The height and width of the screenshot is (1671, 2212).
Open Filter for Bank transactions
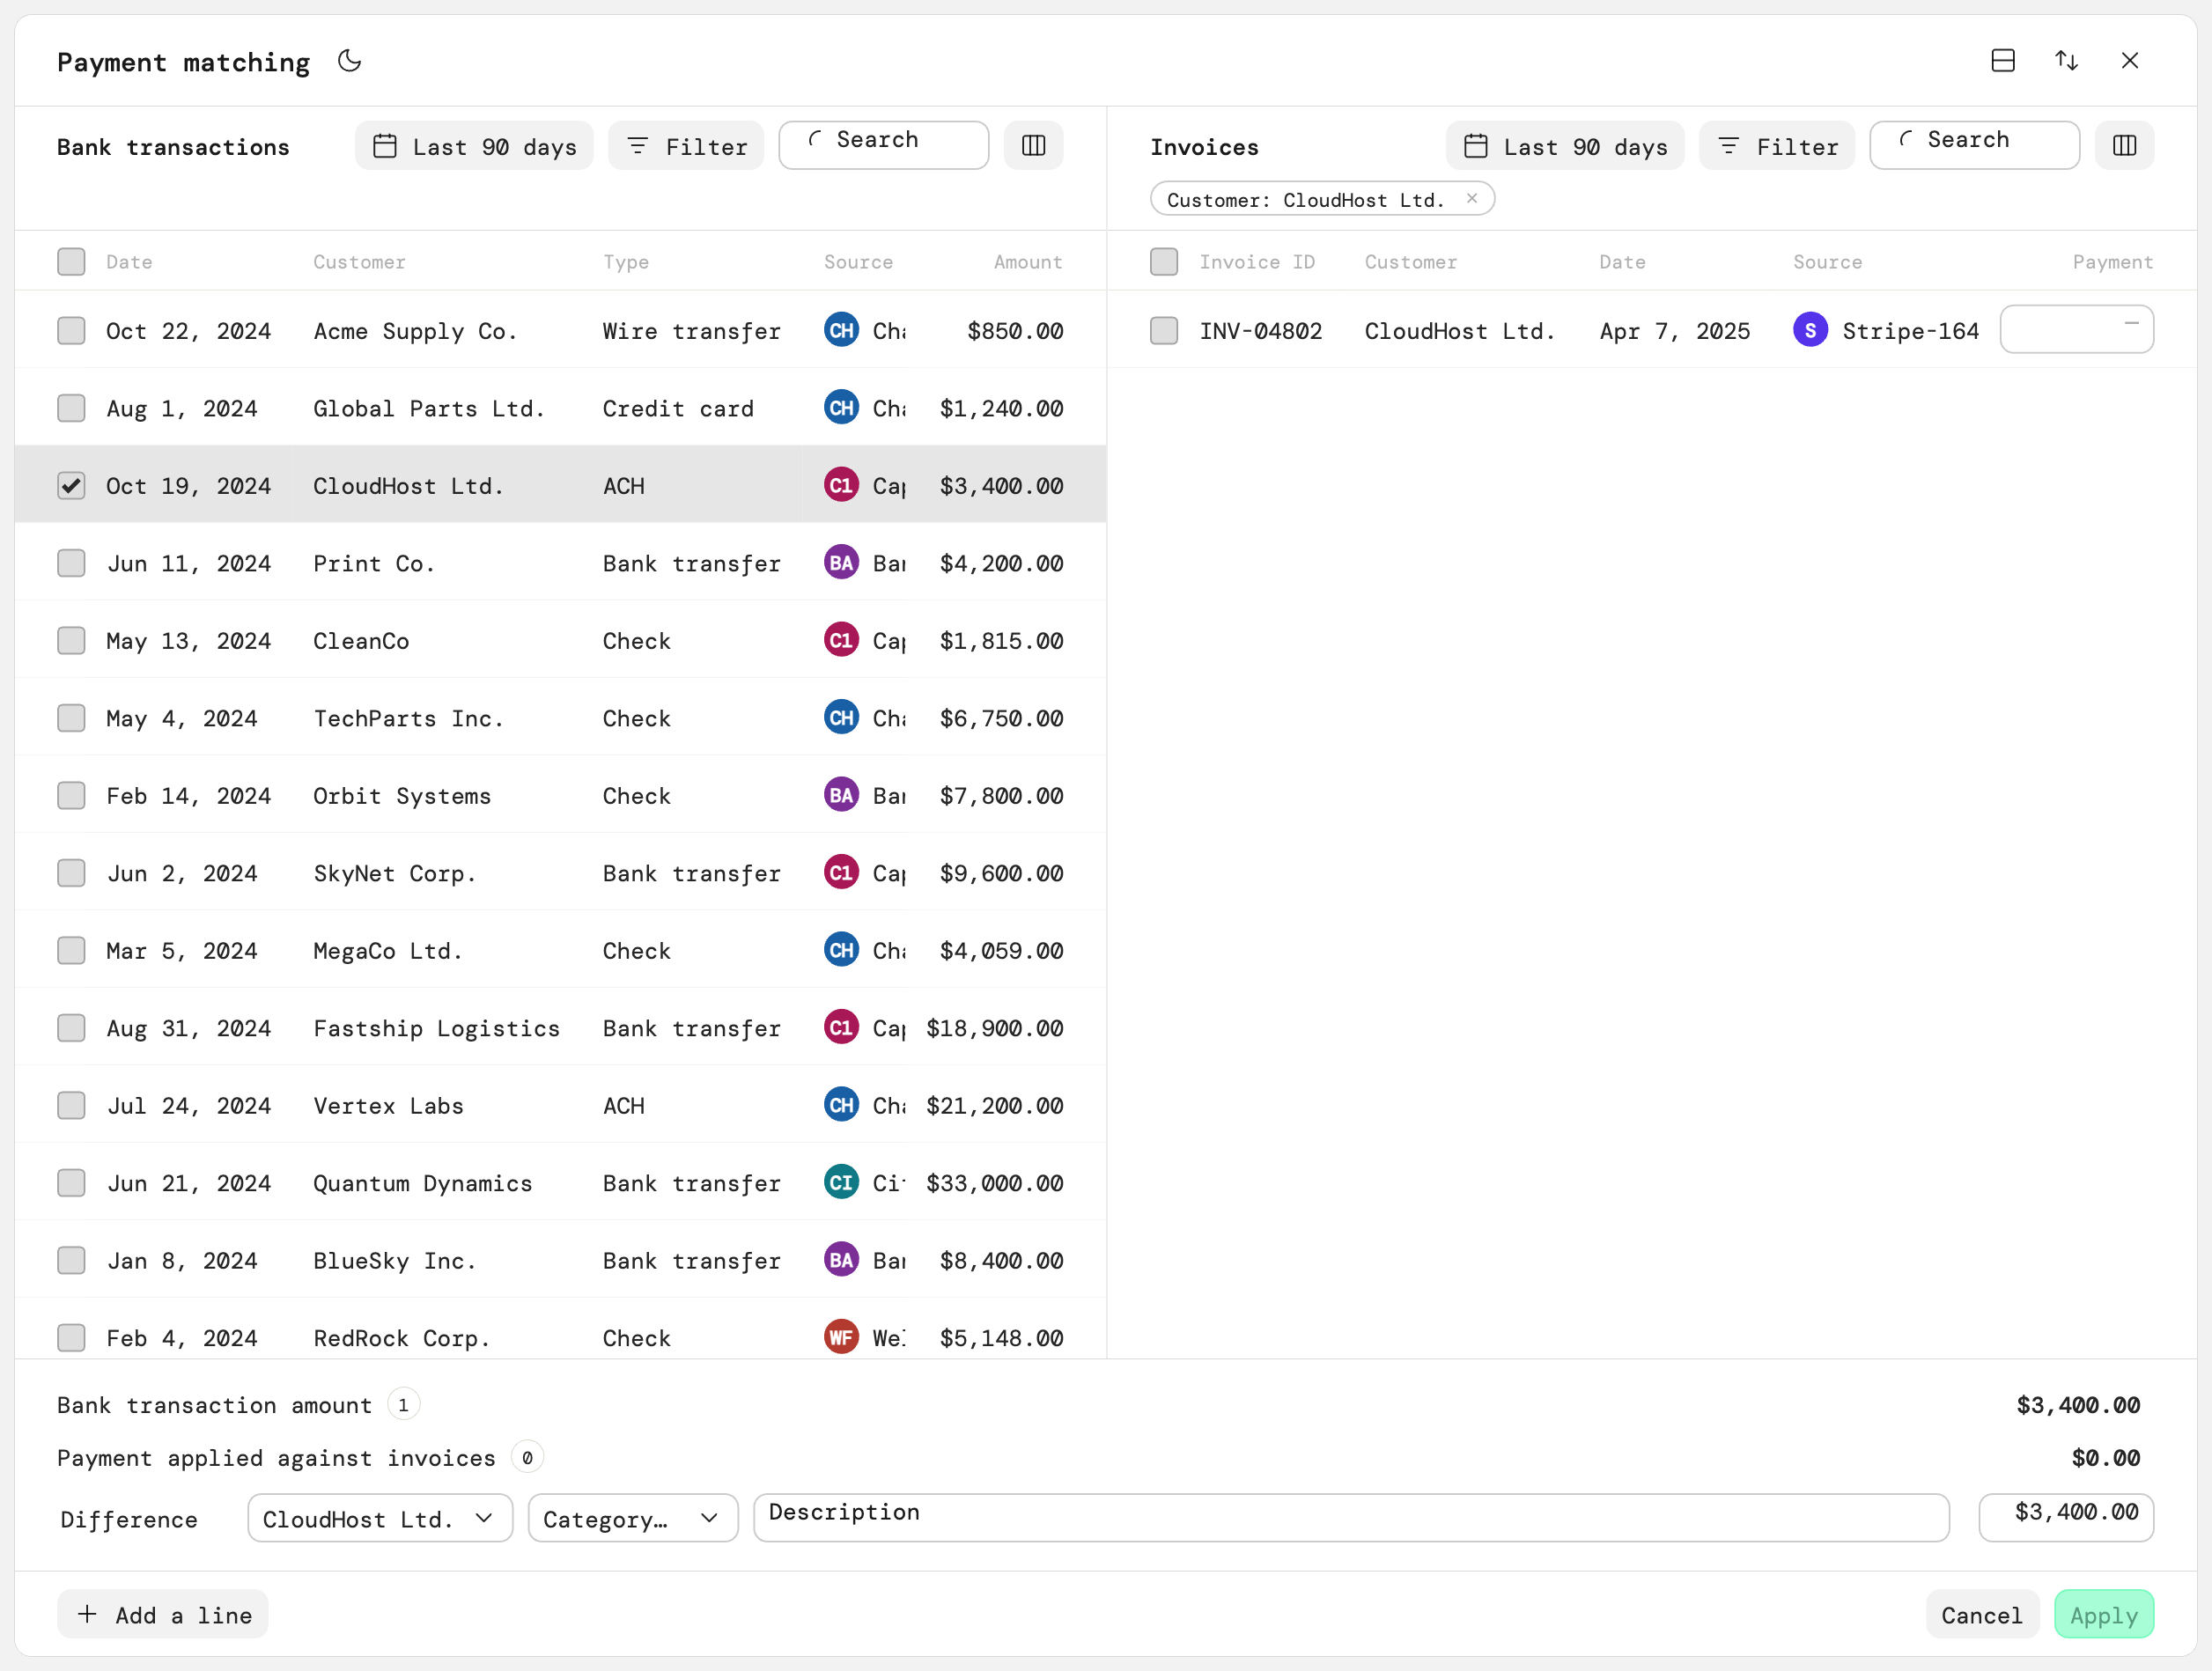(x=686, y=146)
